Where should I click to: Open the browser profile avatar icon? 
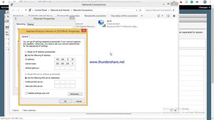pyautogui.click(x=205, y=2)
